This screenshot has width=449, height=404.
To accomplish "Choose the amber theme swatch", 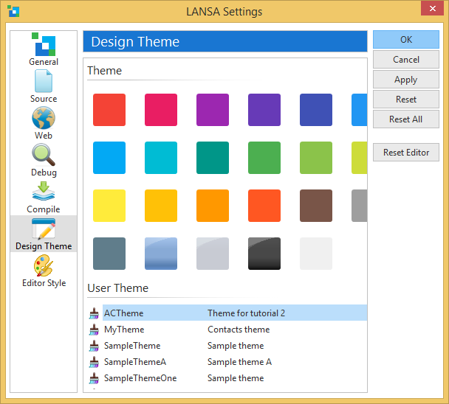I will 161,206.
